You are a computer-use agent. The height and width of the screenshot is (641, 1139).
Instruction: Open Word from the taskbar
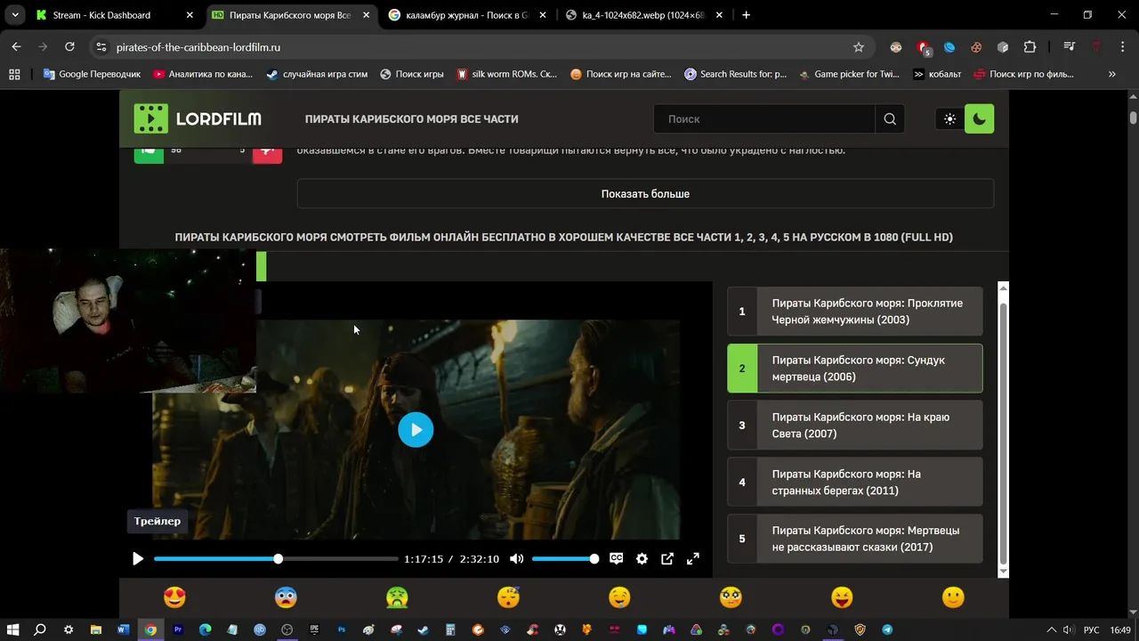pos(123,629)
